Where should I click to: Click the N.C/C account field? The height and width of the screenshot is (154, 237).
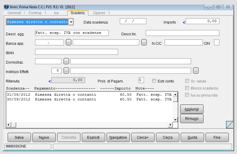[184, 42]
